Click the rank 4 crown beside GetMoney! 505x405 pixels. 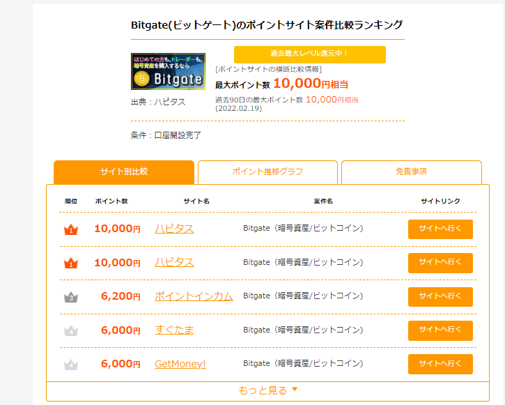[x=71, y=365]
